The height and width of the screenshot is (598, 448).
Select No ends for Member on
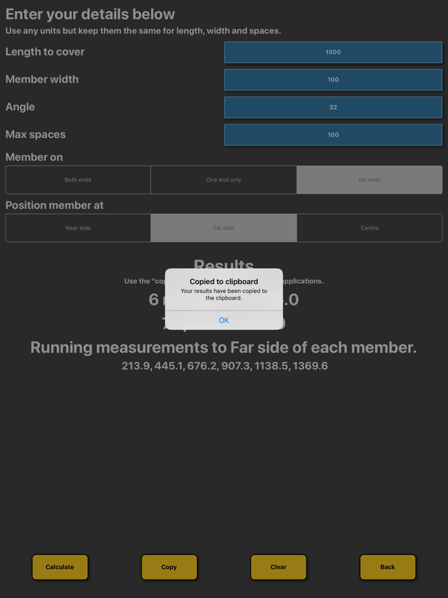click(369, 180)
